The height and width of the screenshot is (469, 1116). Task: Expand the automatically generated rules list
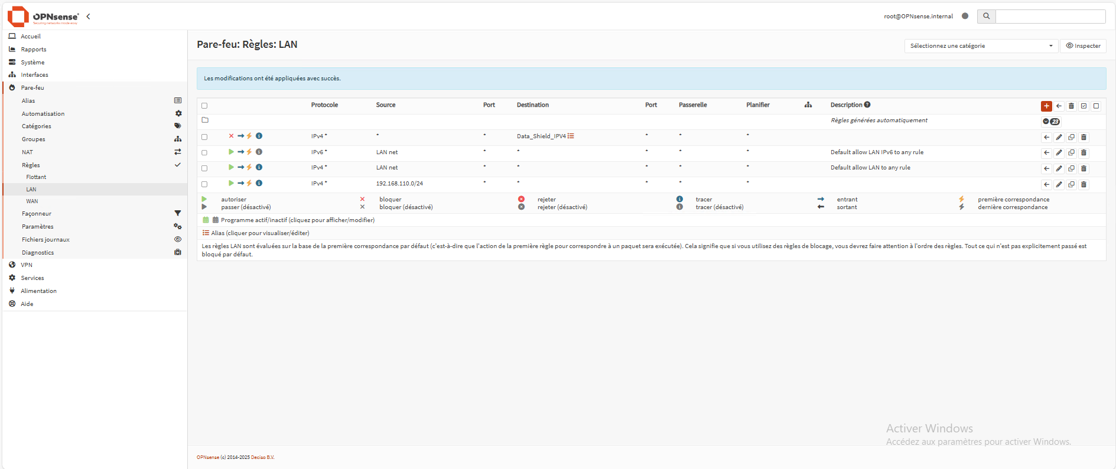(1051, 121)
